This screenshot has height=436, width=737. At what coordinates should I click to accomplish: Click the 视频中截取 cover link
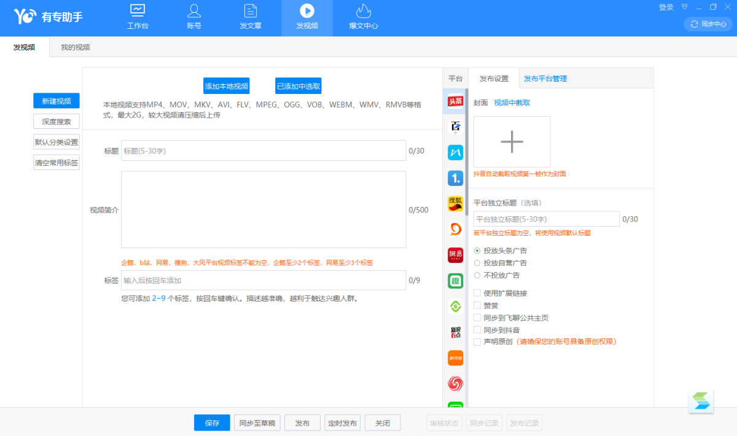click(512, 103)
